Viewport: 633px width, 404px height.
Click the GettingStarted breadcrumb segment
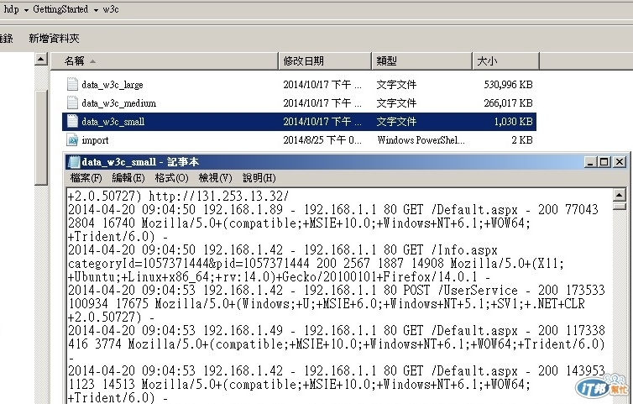pos(60,9)
